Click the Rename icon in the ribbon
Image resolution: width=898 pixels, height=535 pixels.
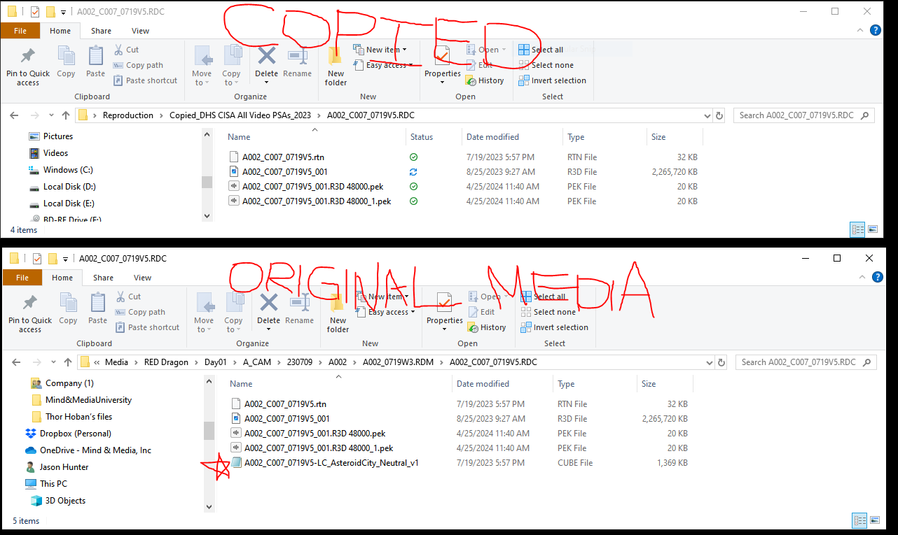[x=298, y=64]
